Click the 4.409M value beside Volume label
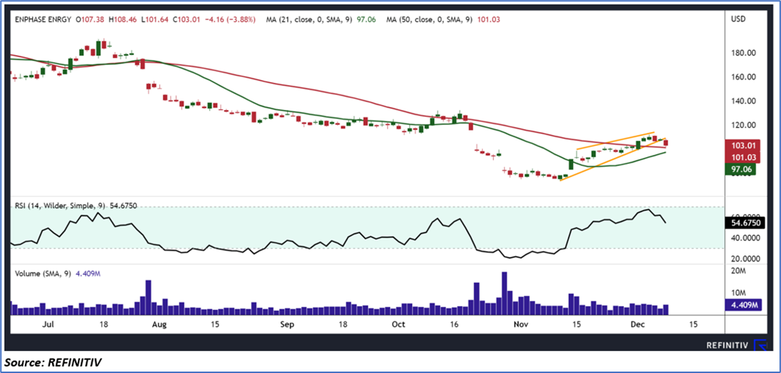 click(x=88, y=274)
